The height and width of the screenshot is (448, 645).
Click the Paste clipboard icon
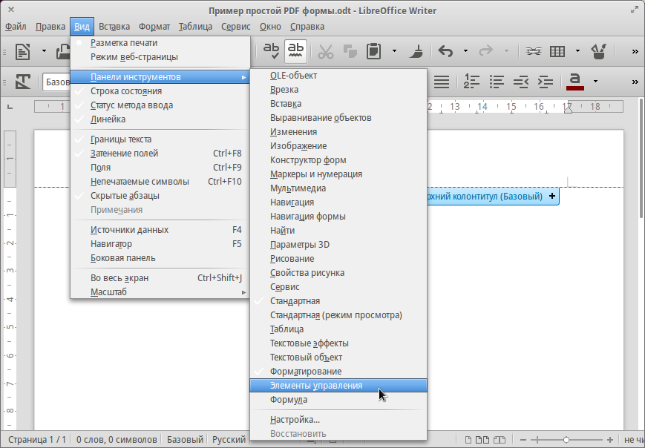[x=373, y=51]
